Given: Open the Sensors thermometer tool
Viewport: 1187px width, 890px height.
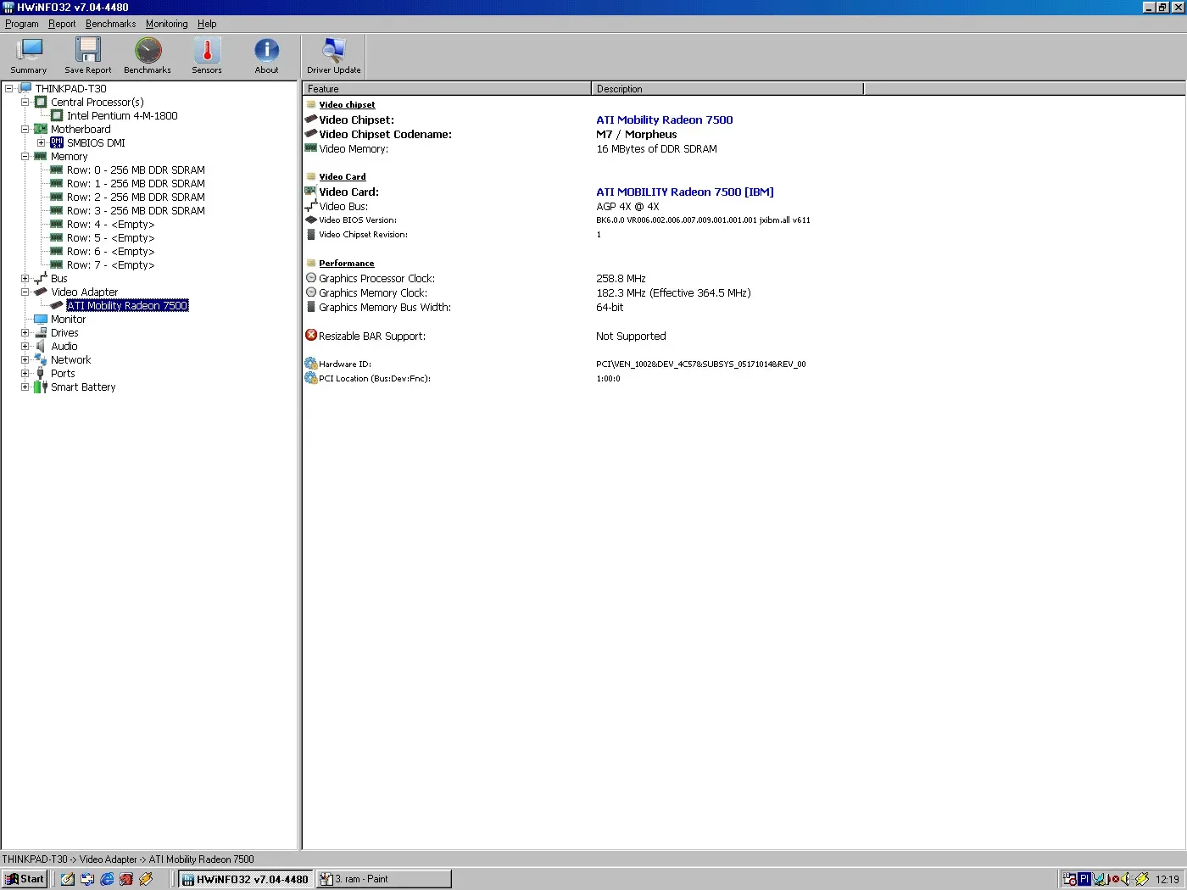Looking at the screenshot, I should [207, 56].
